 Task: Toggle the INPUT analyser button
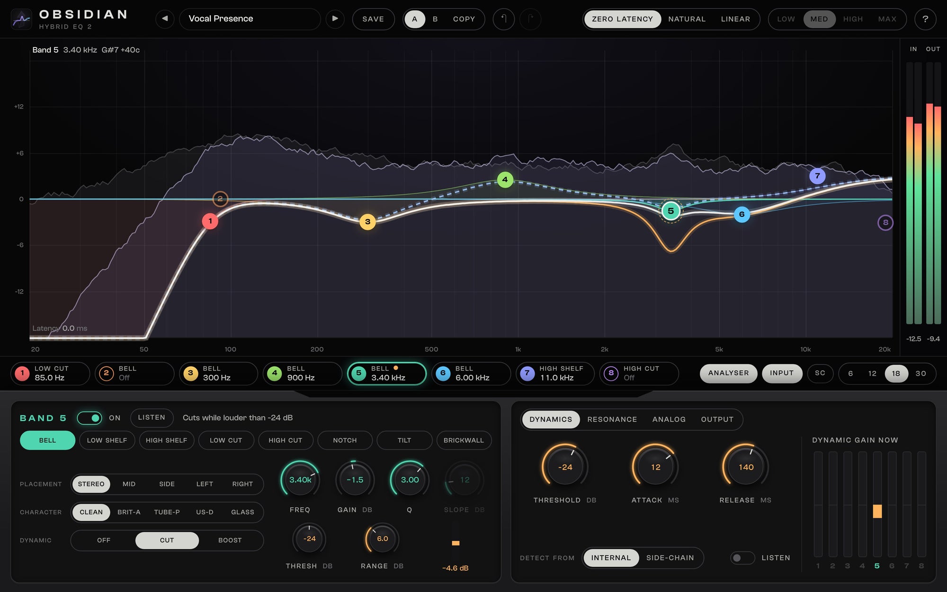(x=782, y=373)
